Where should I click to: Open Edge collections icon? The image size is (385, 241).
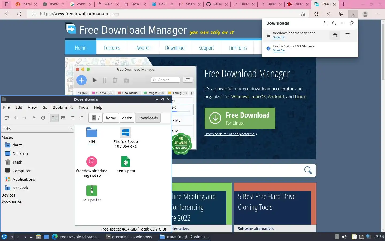(x=341, y=14)
